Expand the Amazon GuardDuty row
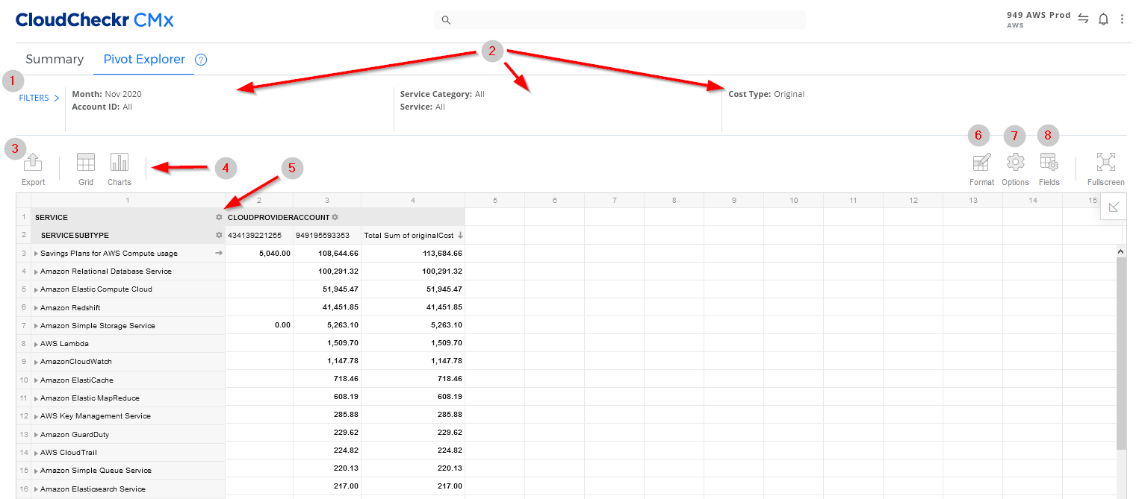Image resolution: width=1139 pixels, height=499 pixels. pyautogui.click(x=36, y=435)
